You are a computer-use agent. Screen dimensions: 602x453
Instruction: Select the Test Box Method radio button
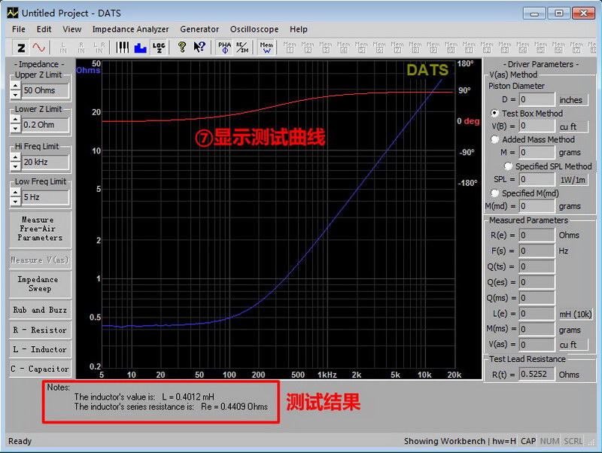pos(495,114)
